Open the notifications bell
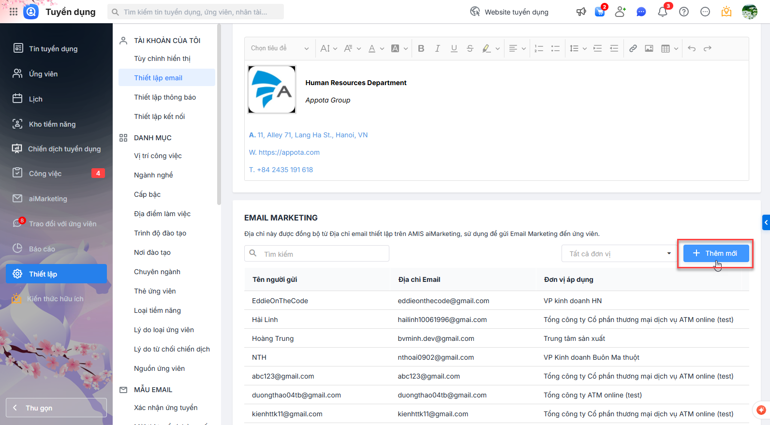 663,12
